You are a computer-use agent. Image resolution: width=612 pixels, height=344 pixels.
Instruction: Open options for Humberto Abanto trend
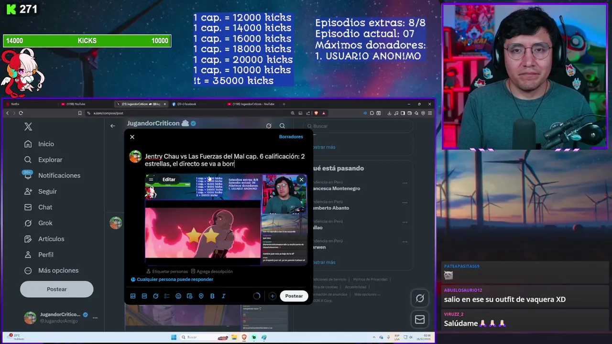coord(405,203)
